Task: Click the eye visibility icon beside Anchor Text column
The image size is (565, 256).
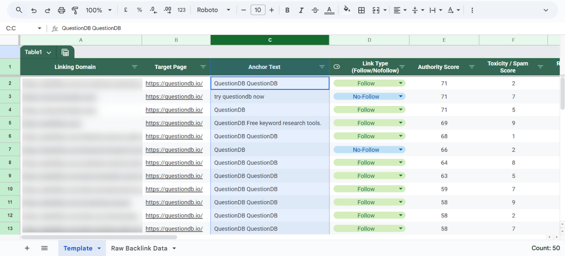Action: pyautogui.click(x=337, y=67)
